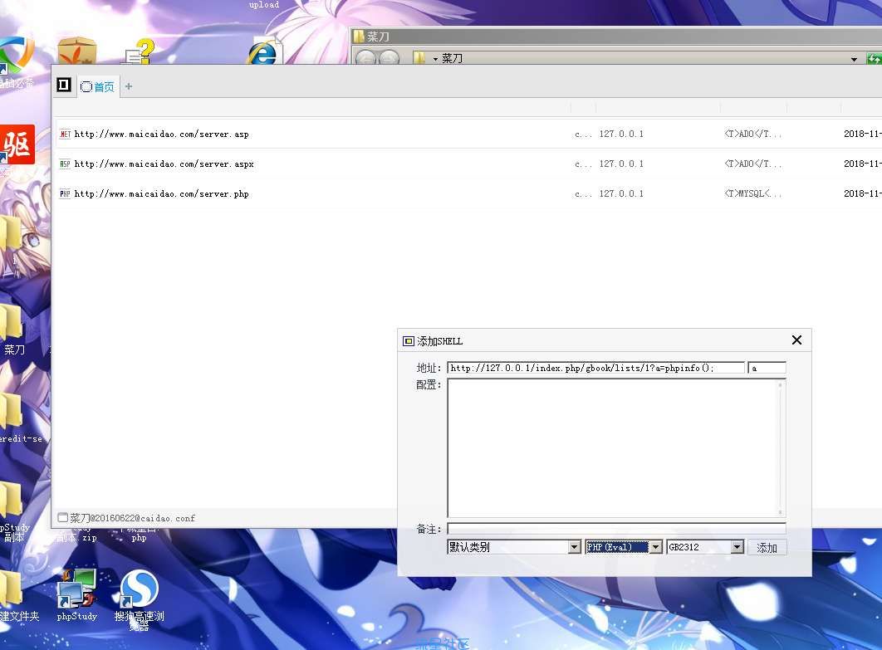Click the 菜刀 path in Explorer address bar

coord(452,58)
